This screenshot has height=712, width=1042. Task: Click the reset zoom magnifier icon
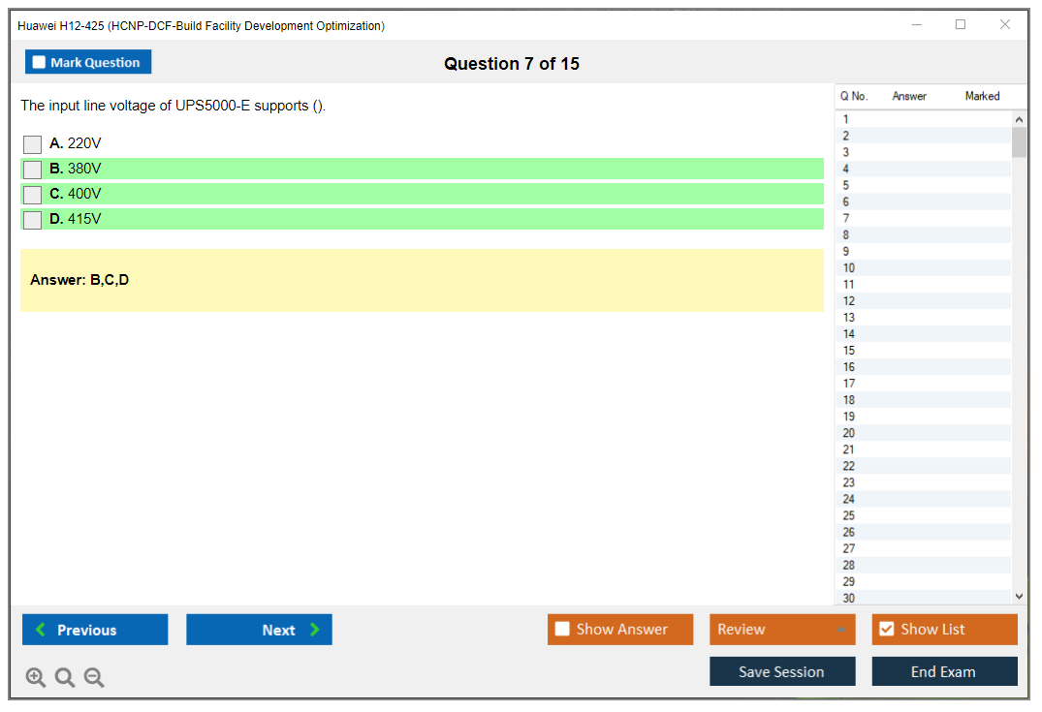[x=65, y=678]
